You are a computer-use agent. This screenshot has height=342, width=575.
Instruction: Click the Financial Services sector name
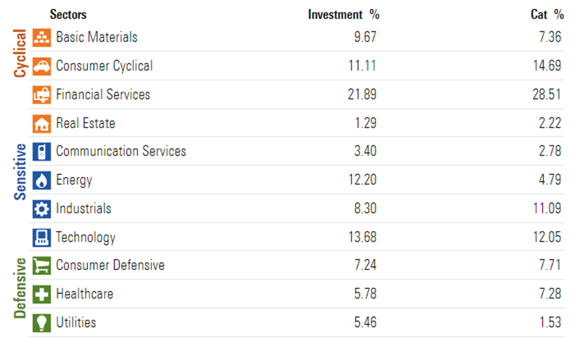click(103, 94)
